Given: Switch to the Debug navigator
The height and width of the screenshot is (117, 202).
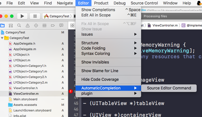Looking at the screenshot, I should click(x=44, y=25).
